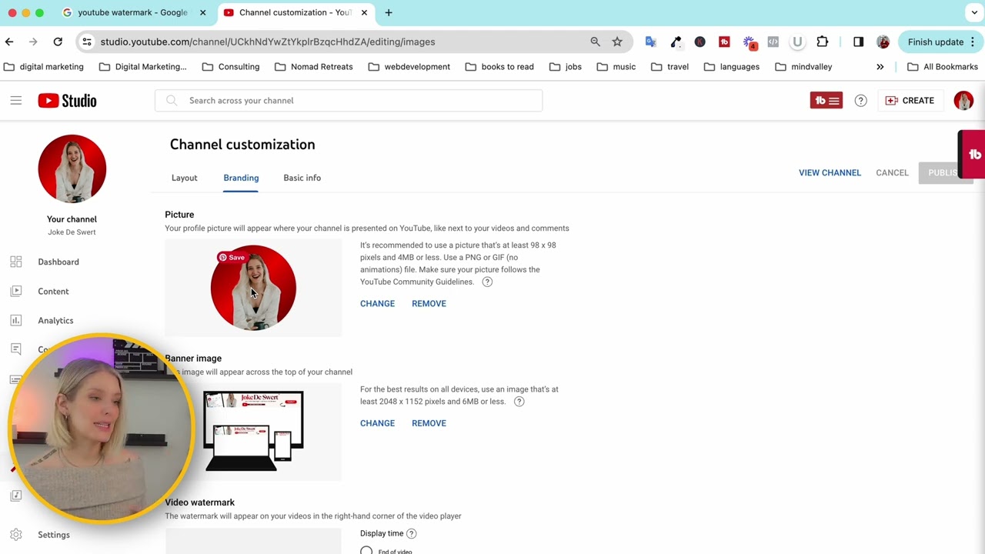Open the TubeBuddy menu in header
This screenshot has width=985, height=554.
pyautogui.click(x=826, y=101)
